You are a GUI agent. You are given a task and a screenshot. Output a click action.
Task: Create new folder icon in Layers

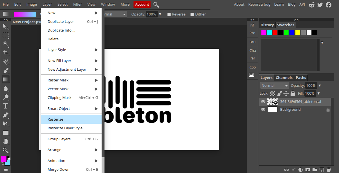314,170
